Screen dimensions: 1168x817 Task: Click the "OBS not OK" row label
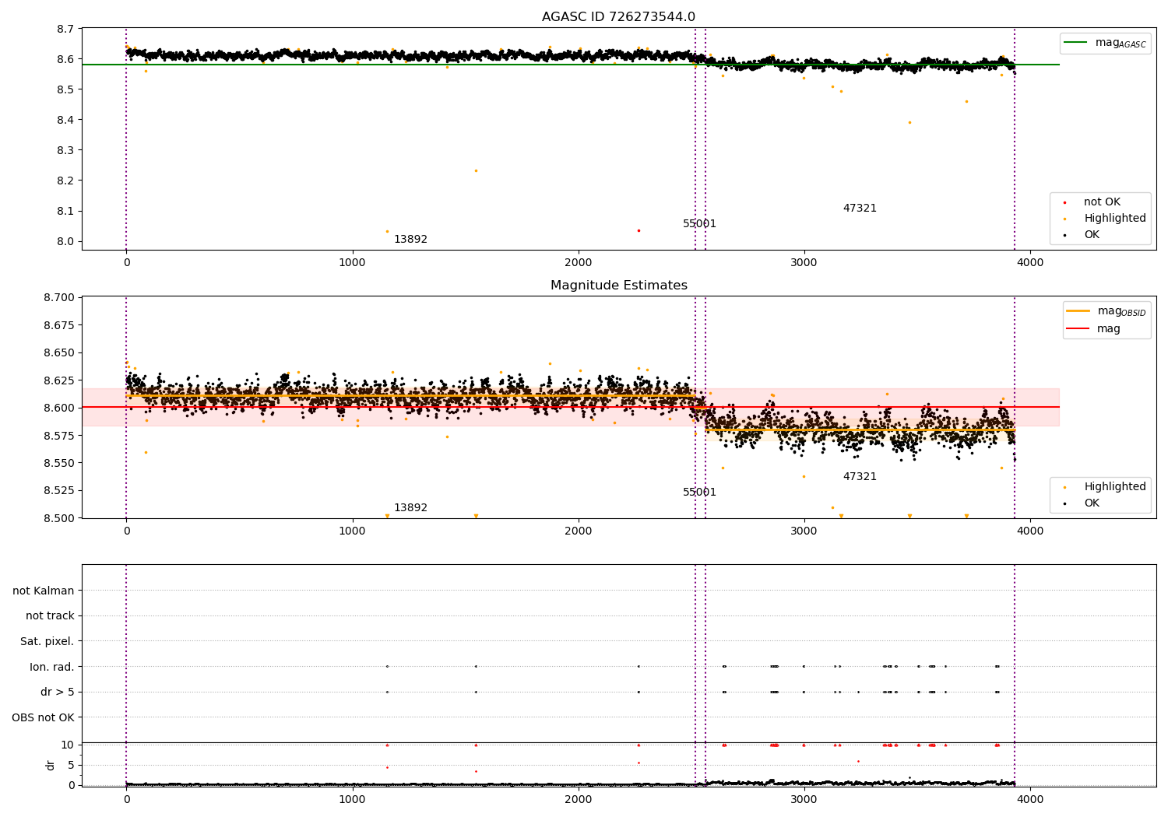click(44, 718)
